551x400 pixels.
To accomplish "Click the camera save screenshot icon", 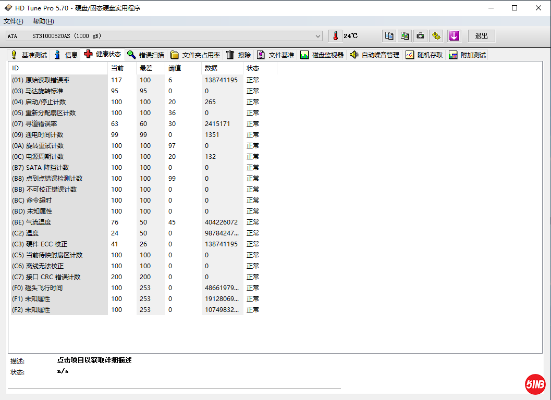I will 420,36.
